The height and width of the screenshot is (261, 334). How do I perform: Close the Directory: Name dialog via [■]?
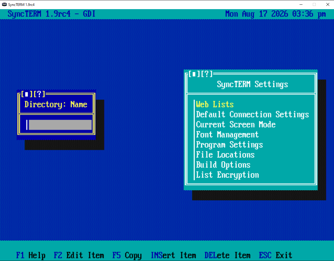pyautogui.click(x=27, y=94)
